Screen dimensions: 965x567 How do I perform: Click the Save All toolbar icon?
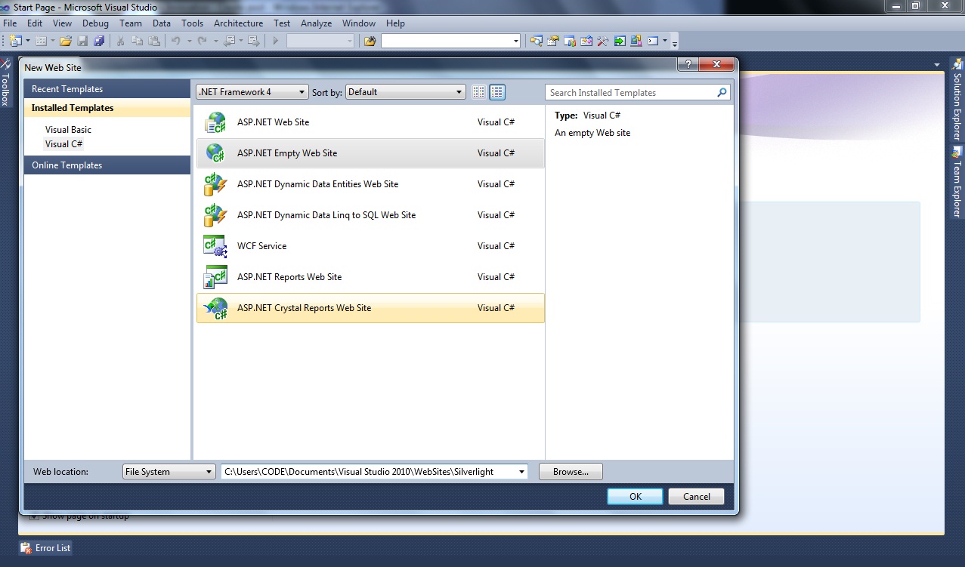99,41
